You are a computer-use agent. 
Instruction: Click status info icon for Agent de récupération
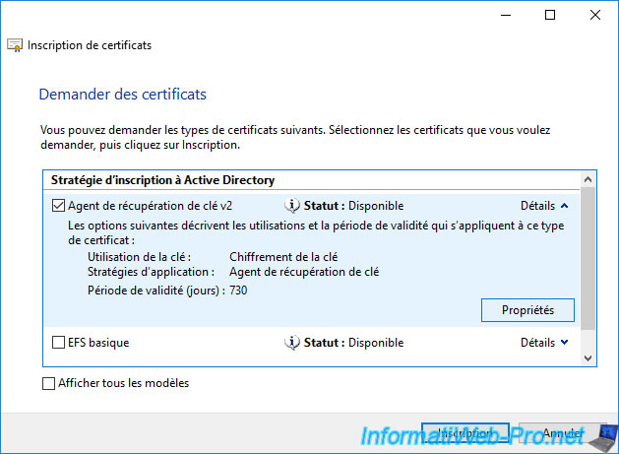[x=291, y=206]
